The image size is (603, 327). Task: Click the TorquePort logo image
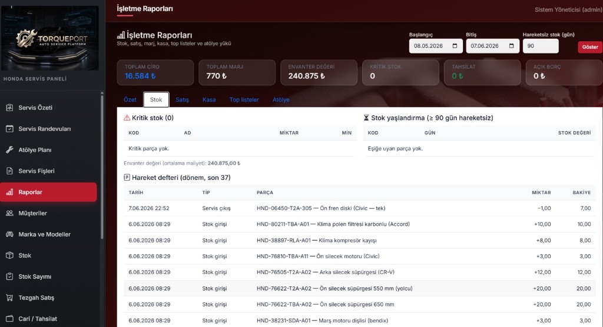(49, 38)
